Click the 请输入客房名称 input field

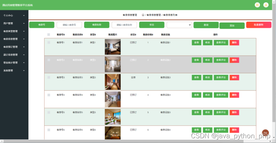pos(124,25)
